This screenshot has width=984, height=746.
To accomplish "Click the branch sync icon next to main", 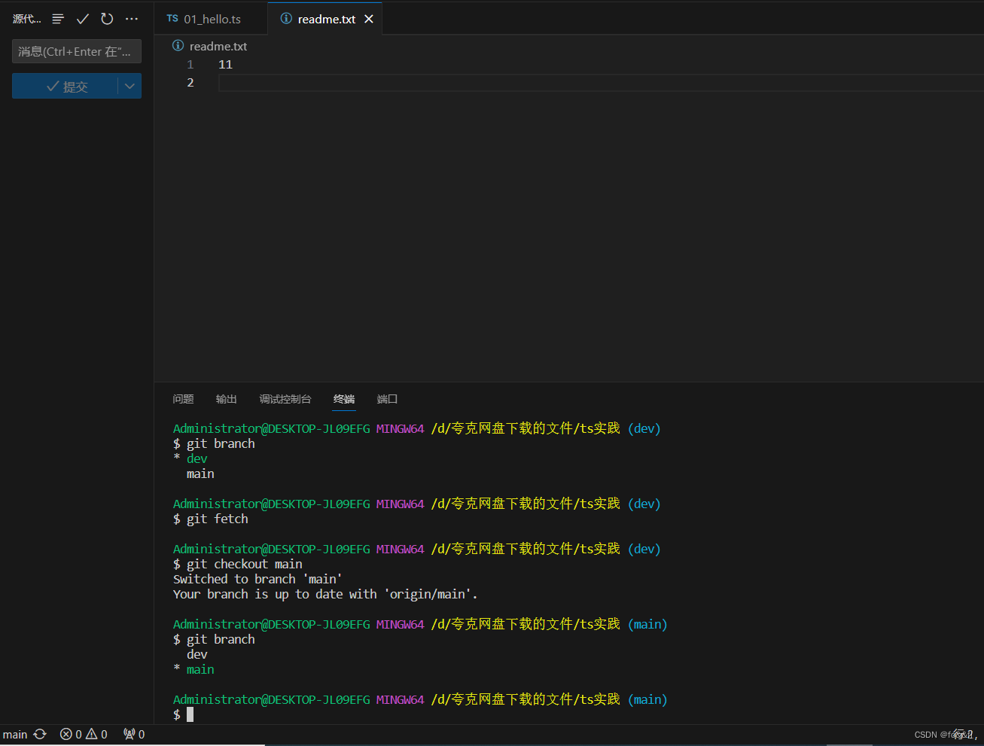I will click(x=39, y=734).
